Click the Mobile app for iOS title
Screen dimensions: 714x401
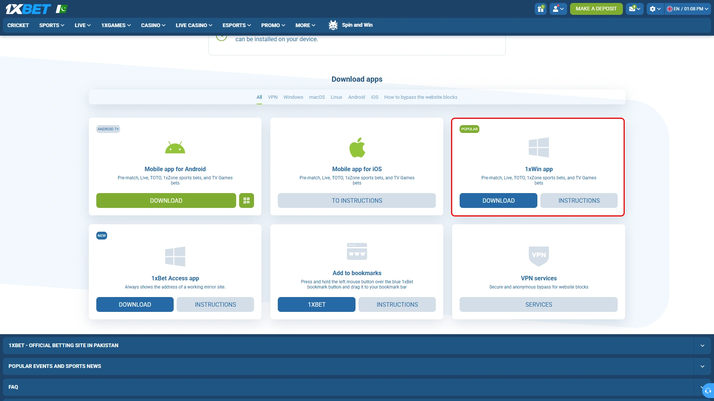357,169
